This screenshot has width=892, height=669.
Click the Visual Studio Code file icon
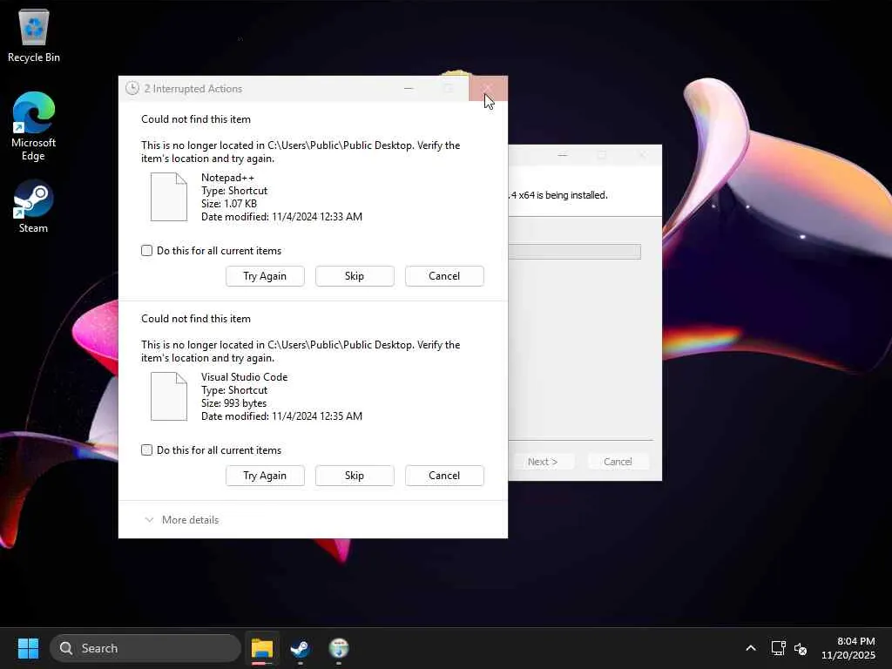168,396
